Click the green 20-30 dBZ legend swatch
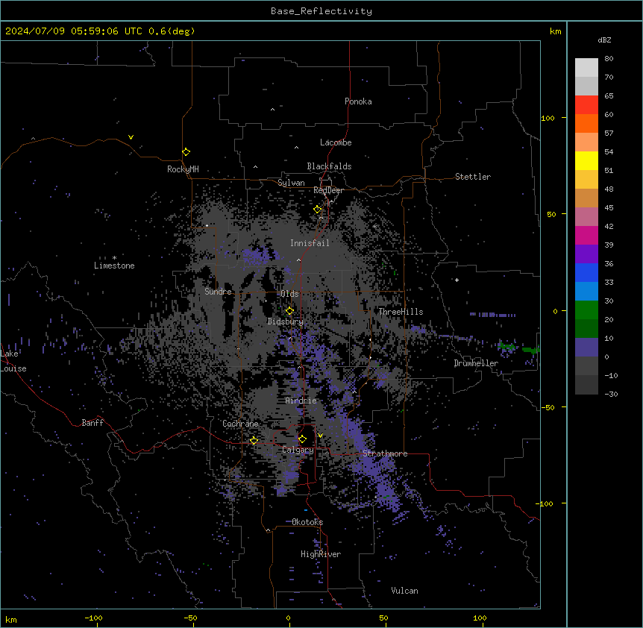643x628 pixels. pyautogui.click(x=586, y=310)
